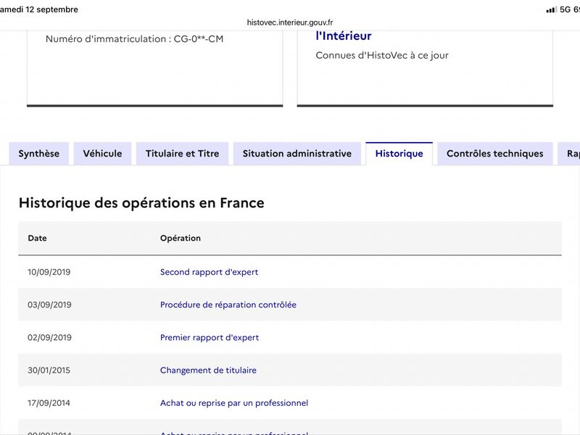Viewport: 580px width, 435px height.
Task: Tap the l'Intérieur heading link
Action: tap(344, 36)
